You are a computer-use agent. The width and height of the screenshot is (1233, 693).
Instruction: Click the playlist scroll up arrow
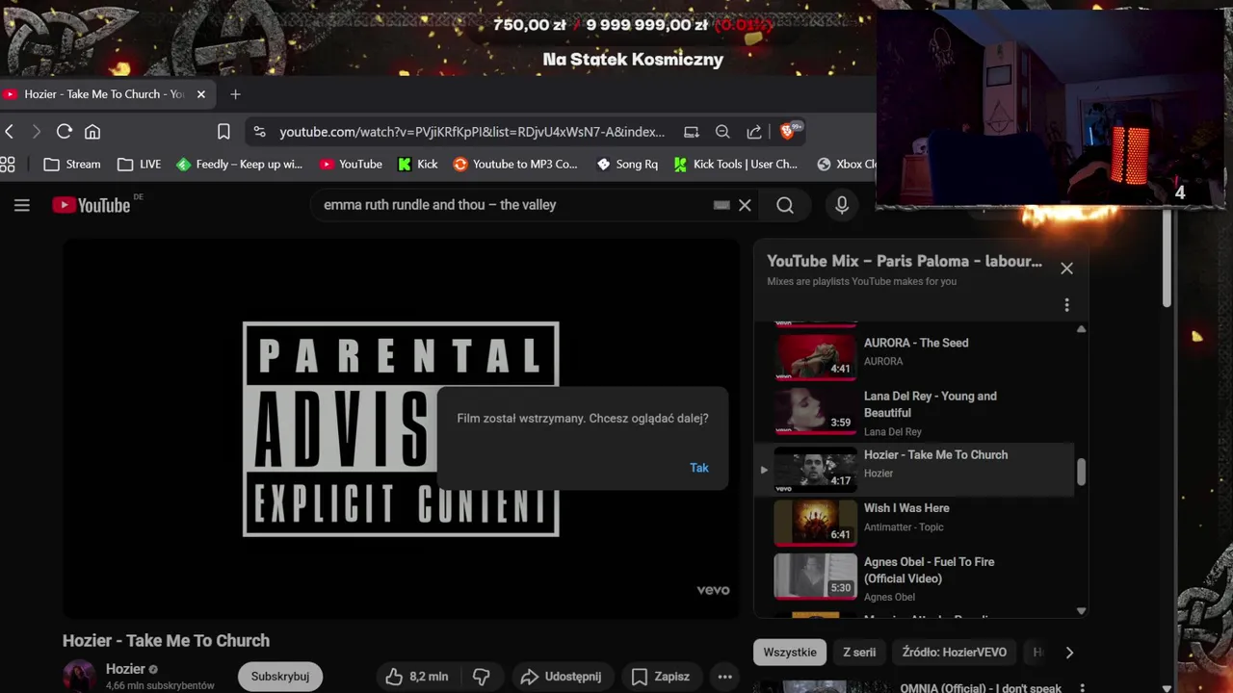pos(1081,329)
